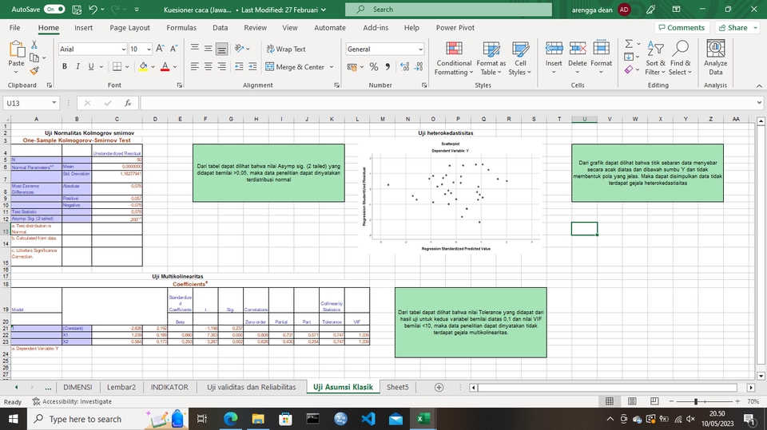The height and width of the screenshot is (430, 767).
Task: Adjust the zoom slider handle
Action: click(x=696, y=401)
